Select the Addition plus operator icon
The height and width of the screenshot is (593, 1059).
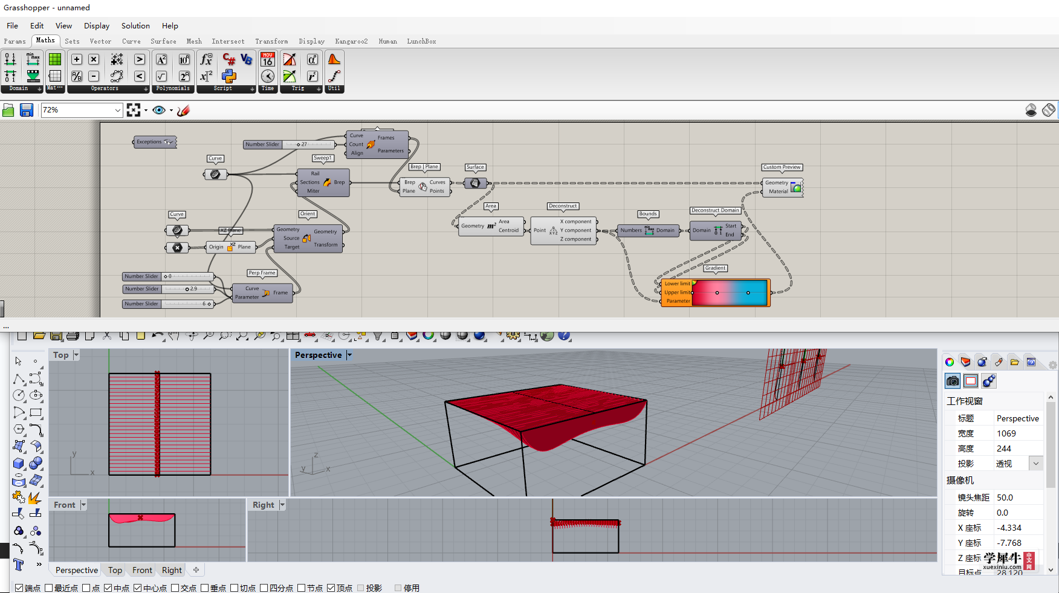[77, 59]
